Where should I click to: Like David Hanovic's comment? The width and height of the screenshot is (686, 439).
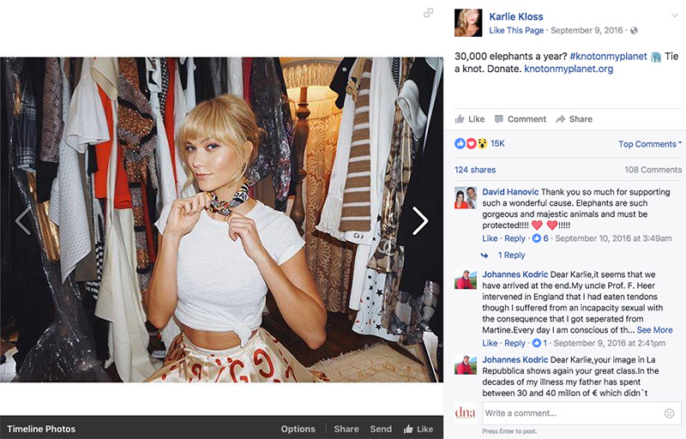490,238
